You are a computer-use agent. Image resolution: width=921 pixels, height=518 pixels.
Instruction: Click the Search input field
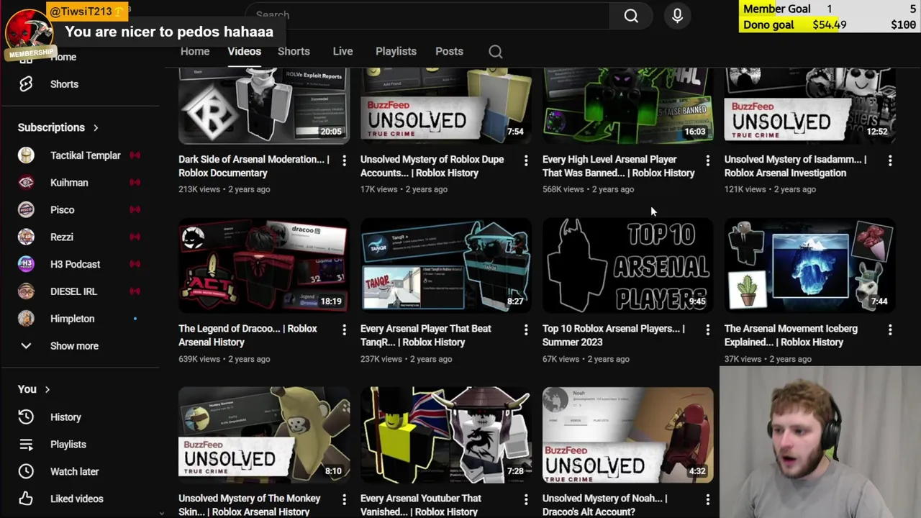(428, 15)
